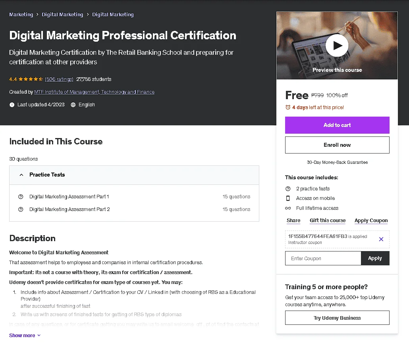The image size is (409, 355).
Task: Click 15 questions on the Assessment Part 1 row
Action: click(236, 196)
